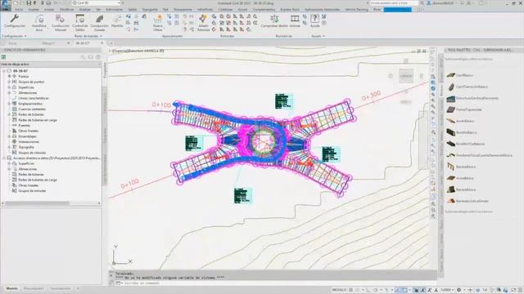Expand the Ensamblajes tree node

(9, 136)
